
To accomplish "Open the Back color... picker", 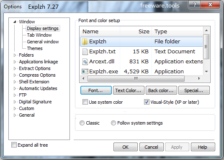I will [x=161, y=90].
